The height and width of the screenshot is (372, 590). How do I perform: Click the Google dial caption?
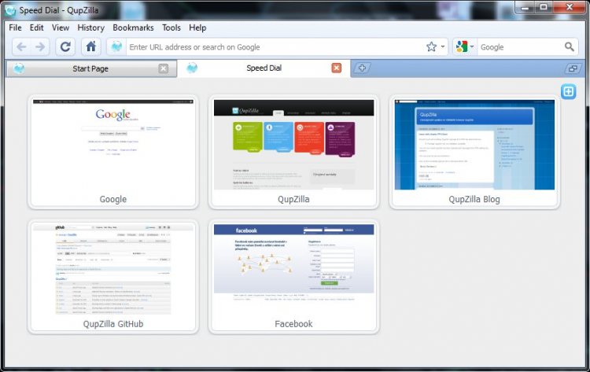112,199
